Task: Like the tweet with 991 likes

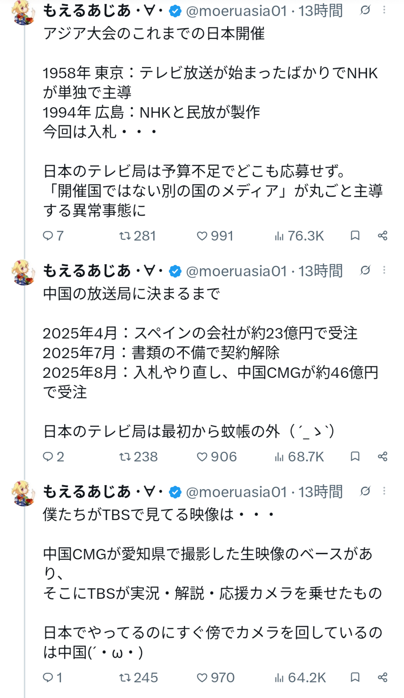Action: pos(215,236)
